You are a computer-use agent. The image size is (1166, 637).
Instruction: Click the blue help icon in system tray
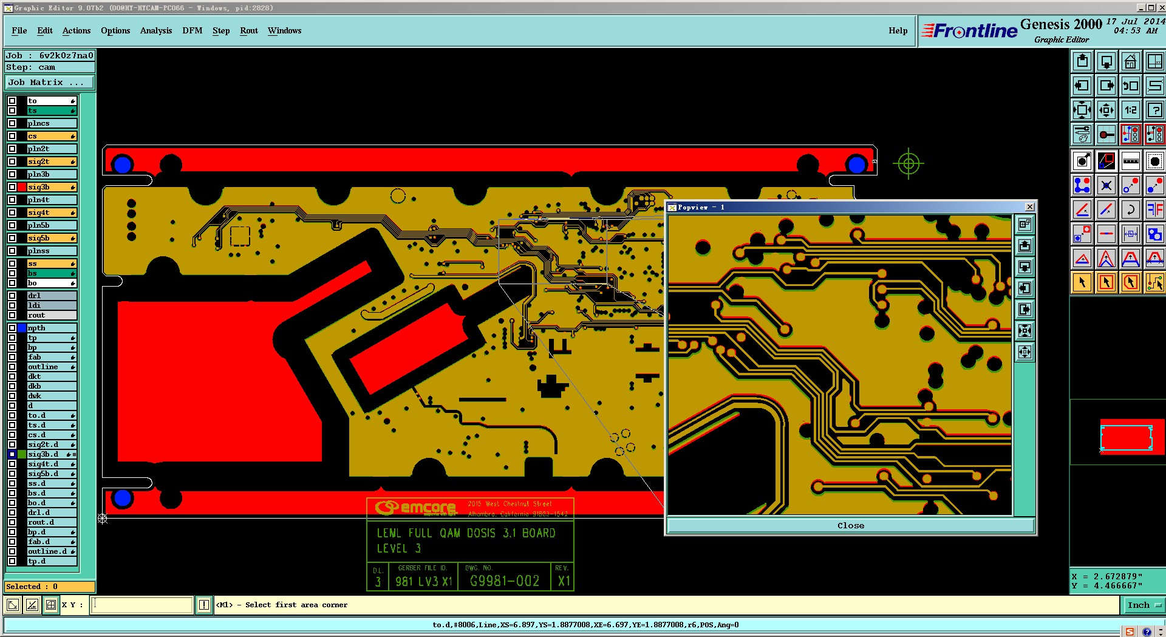pyautogui.click(x=1145, y=632)
